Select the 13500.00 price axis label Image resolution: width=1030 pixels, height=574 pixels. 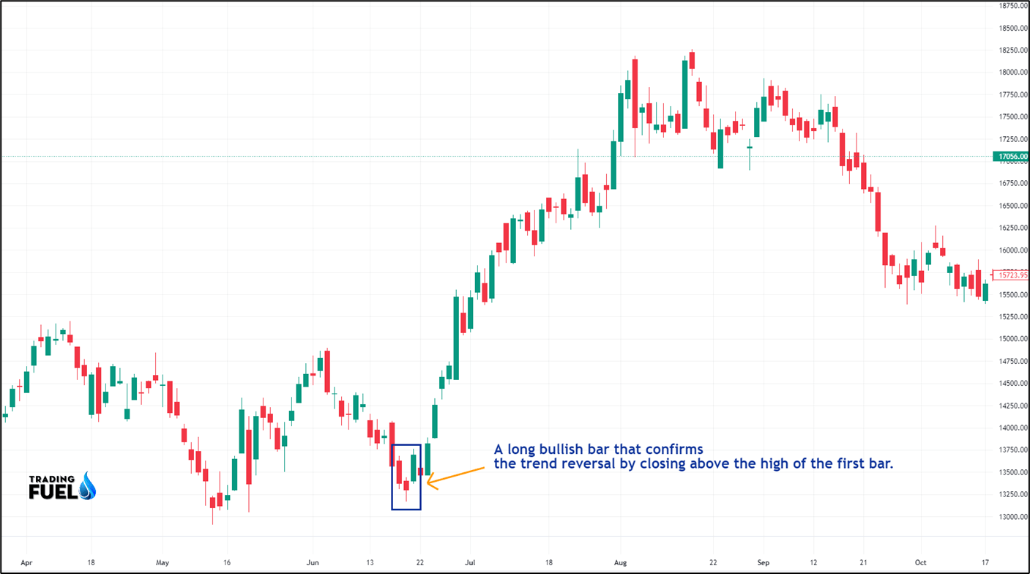point(1013,473)
